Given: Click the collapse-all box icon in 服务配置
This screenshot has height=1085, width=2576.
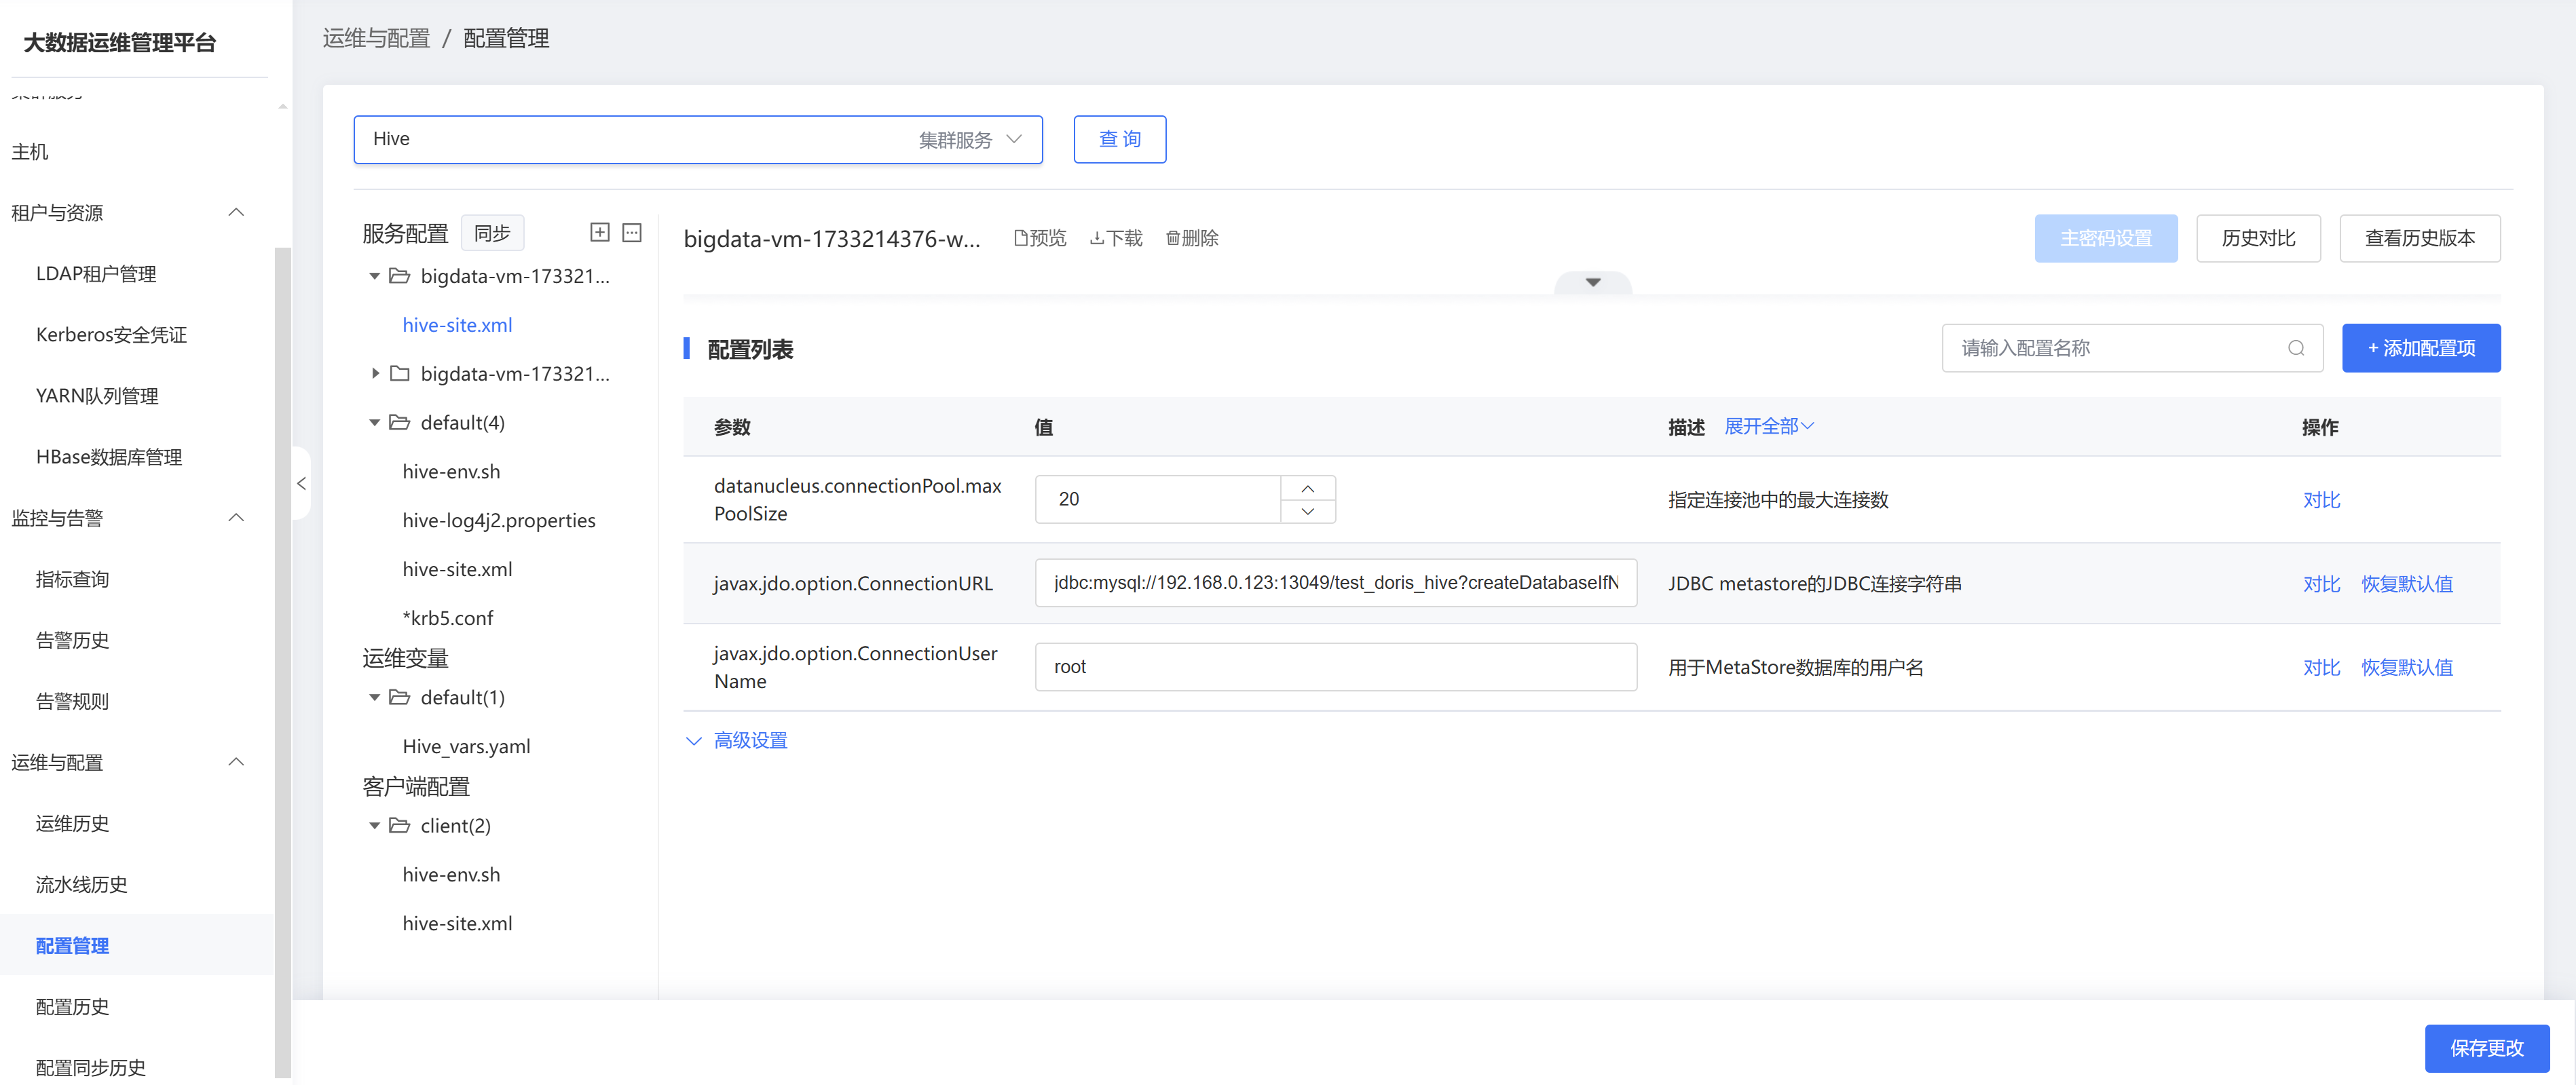Looking at the screenshot, I should (x=632, y=233).
